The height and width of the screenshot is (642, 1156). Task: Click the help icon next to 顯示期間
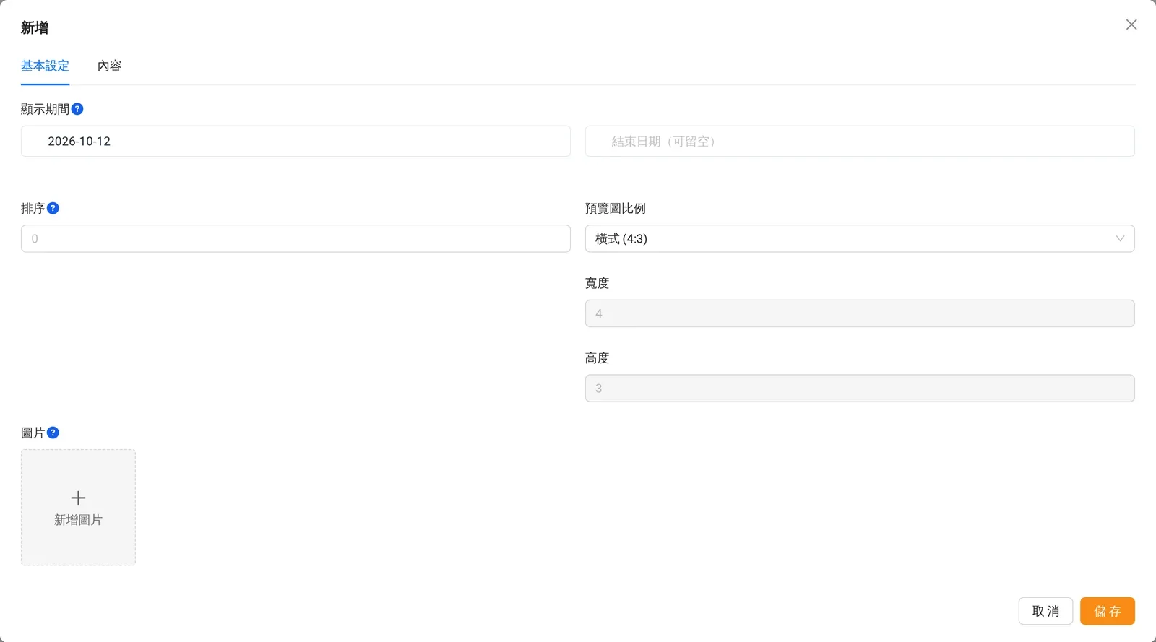(77, 109)
